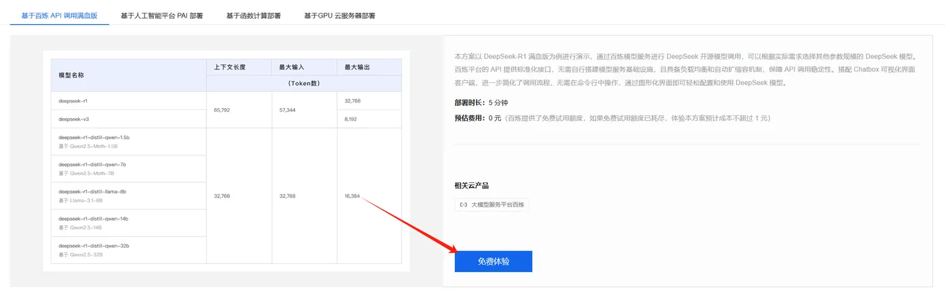Click the 基于 Llama-3.1-8B subtitle

pyautogui.click(x=80, y=200)
